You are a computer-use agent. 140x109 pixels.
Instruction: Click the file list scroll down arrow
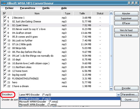pos(111,88)
